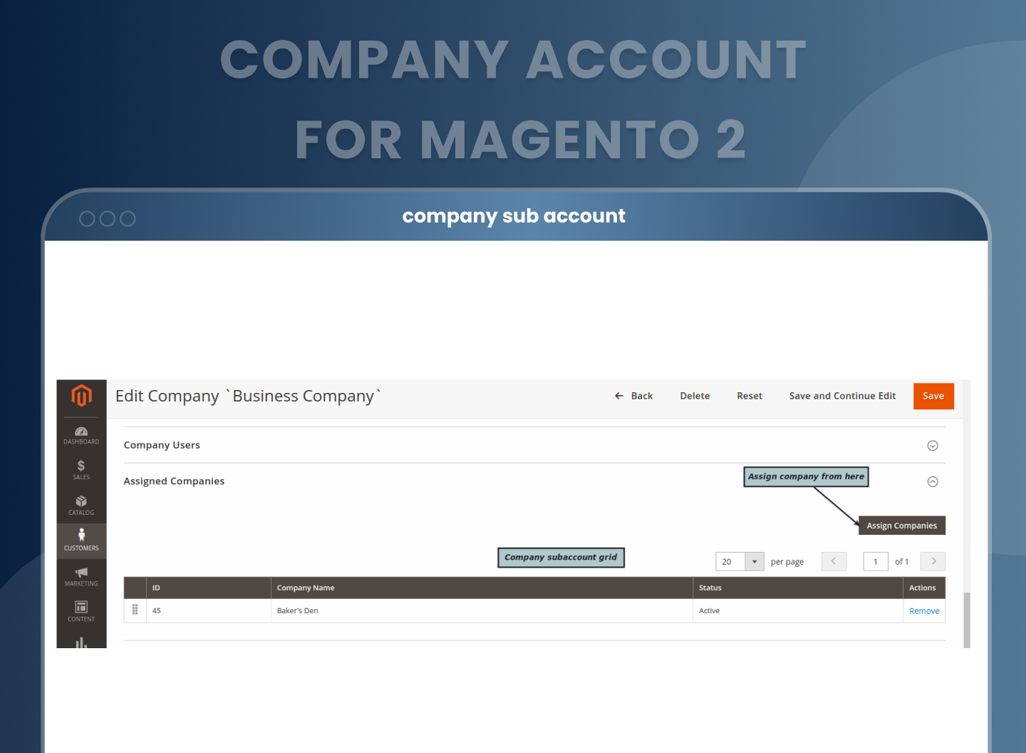Open the per page count dropdown
The width and height of the screenshot is (1026, 753).
[x=754, y=562]
